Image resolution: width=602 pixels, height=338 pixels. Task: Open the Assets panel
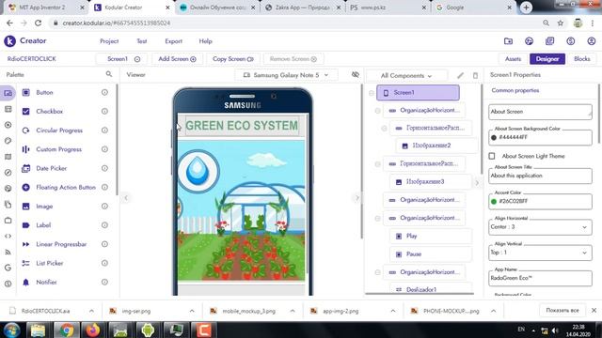(513, 59)
